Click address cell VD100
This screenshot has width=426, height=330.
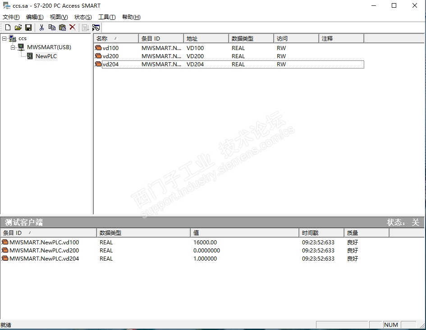click(195, 48)
